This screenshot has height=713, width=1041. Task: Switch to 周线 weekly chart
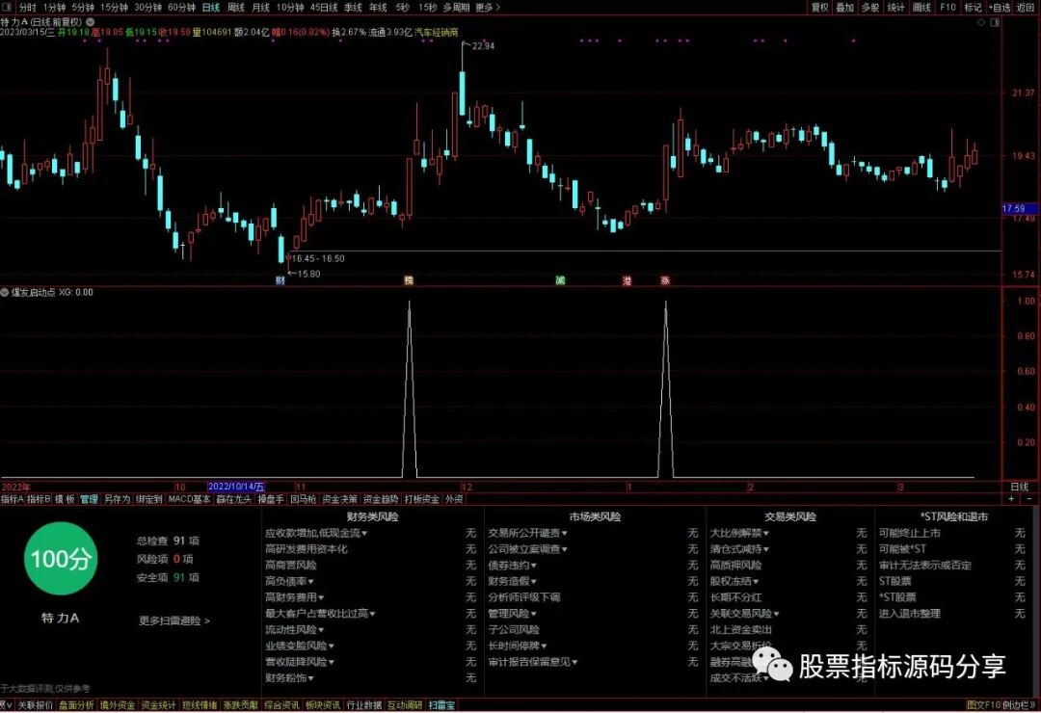236,8
